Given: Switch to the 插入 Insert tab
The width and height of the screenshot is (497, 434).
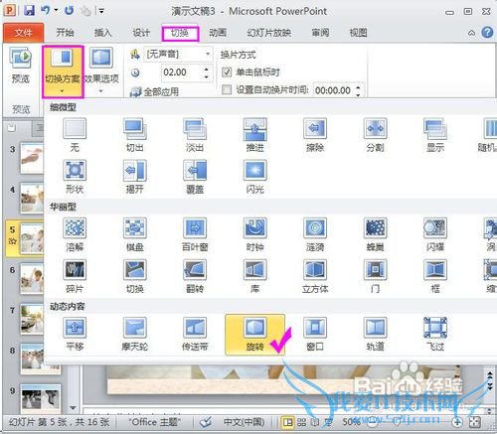Looking at the screenshot, I should pyautogui.click(x=102, y=33).
